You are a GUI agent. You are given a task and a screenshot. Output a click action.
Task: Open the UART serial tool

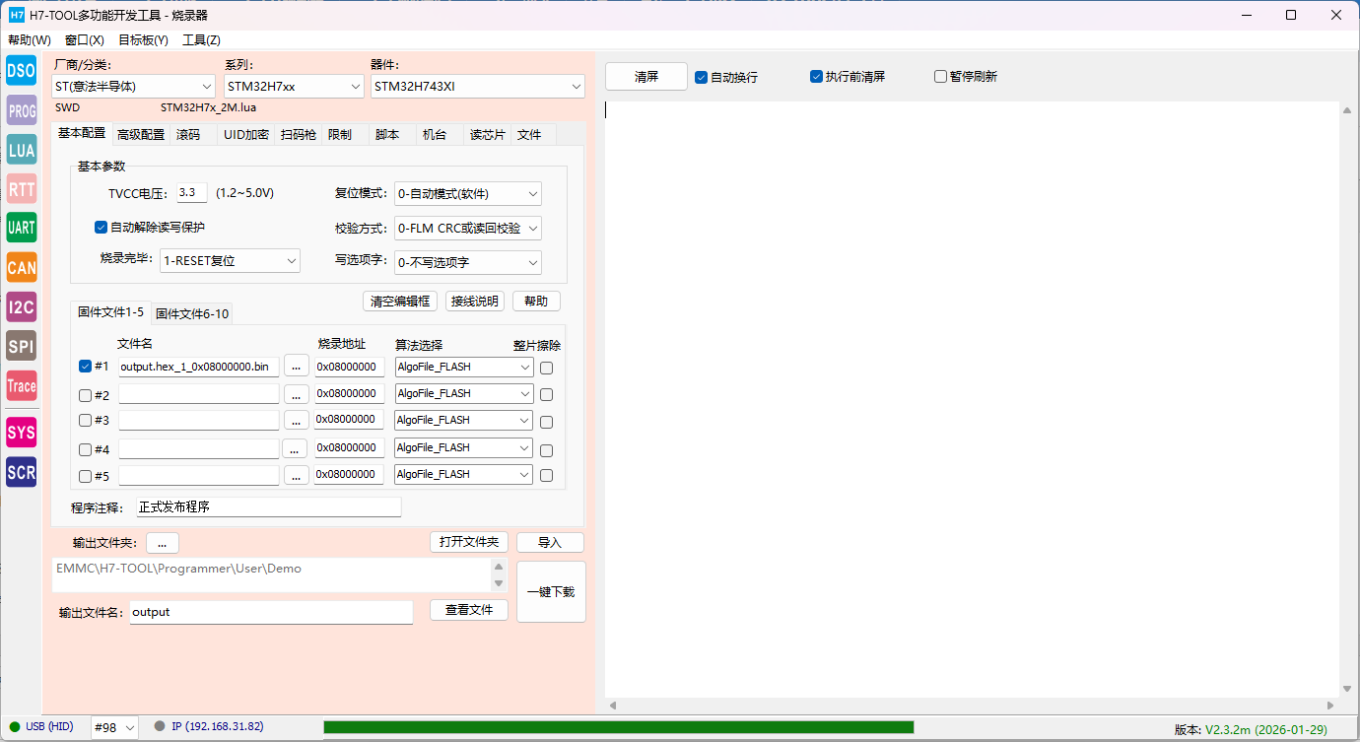tap(21, 228)
